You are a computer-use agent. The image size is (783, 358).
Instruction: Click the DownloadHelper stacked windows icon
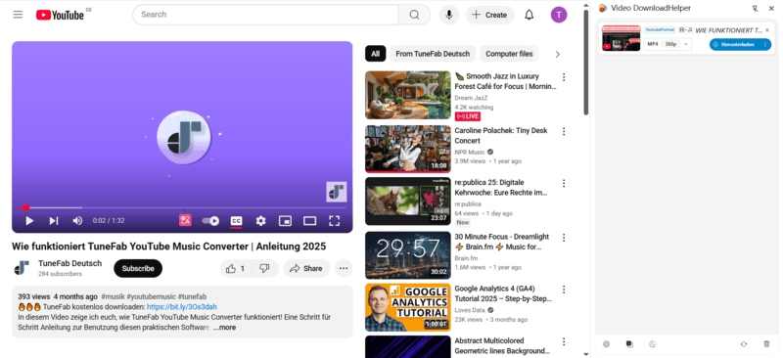pyautogui.click(x=629, y=344)
